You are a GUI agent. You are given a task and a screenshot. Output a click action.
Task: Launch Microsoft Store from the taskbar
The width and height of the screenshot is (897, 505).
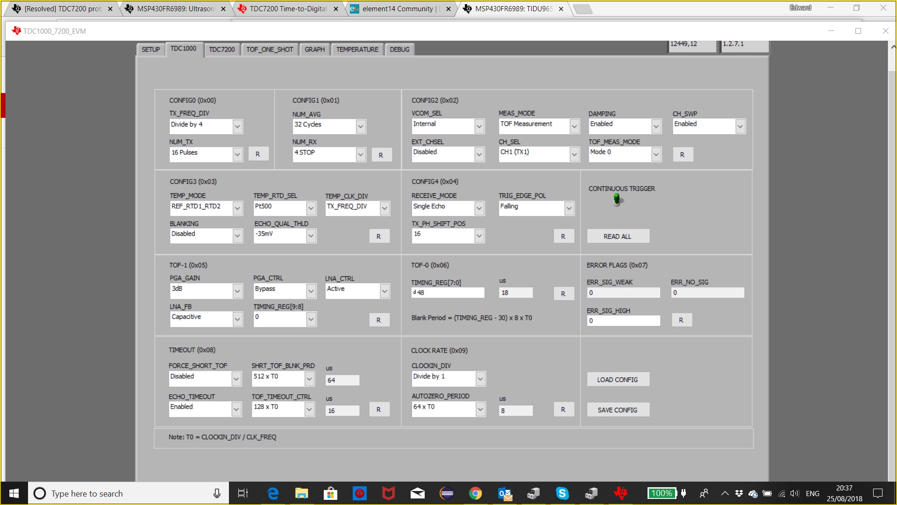tap(330, 493)
